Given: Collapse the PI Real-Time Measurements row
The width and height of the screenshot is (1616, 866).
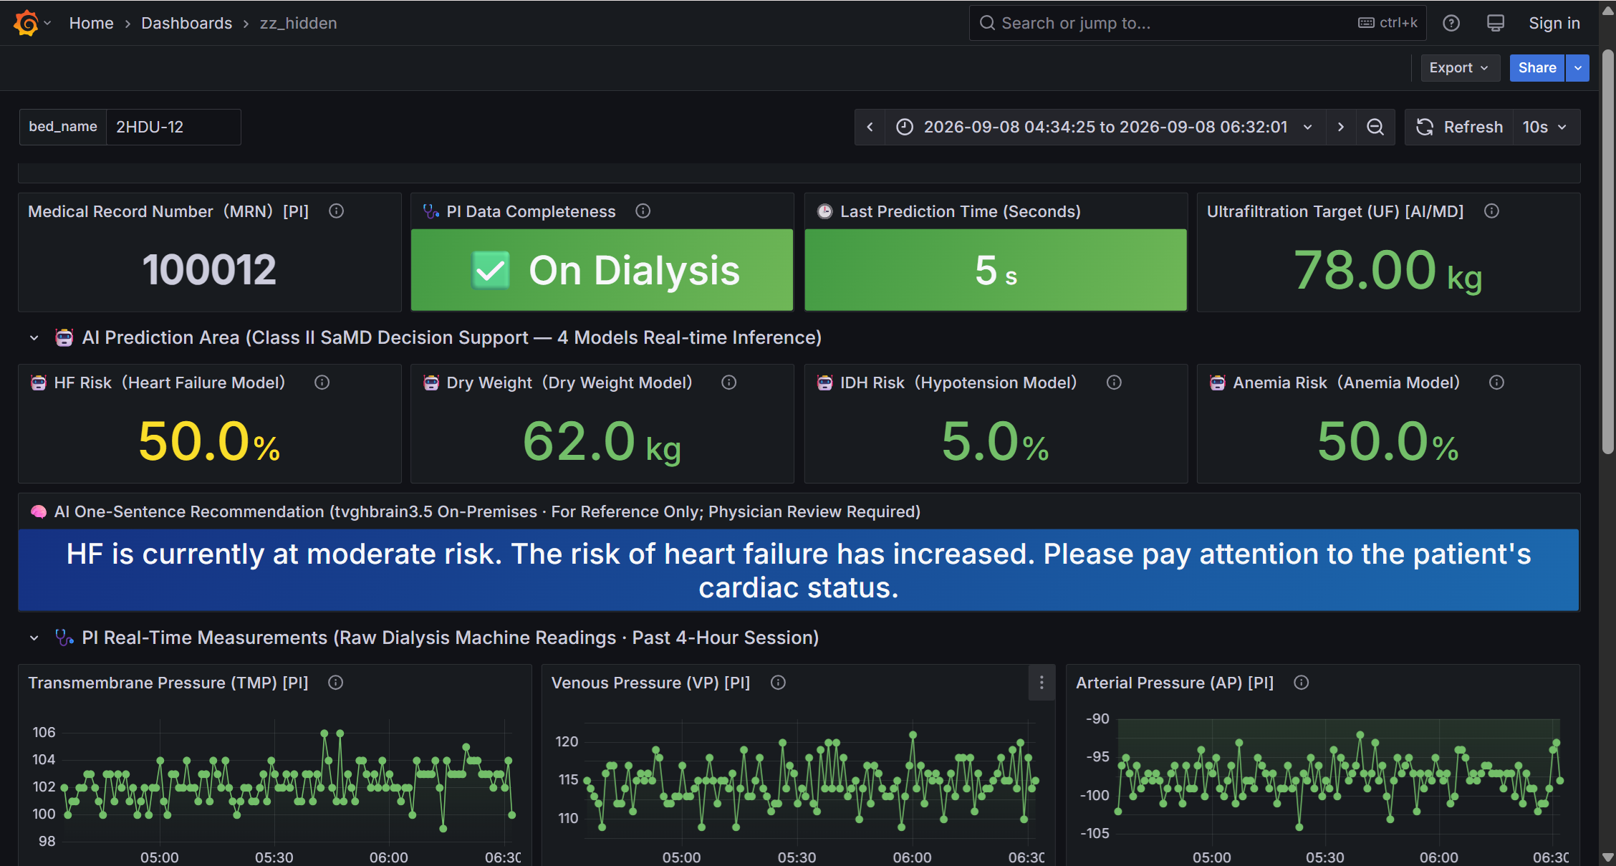Looking at the screenshot, I should pos(34,638).
